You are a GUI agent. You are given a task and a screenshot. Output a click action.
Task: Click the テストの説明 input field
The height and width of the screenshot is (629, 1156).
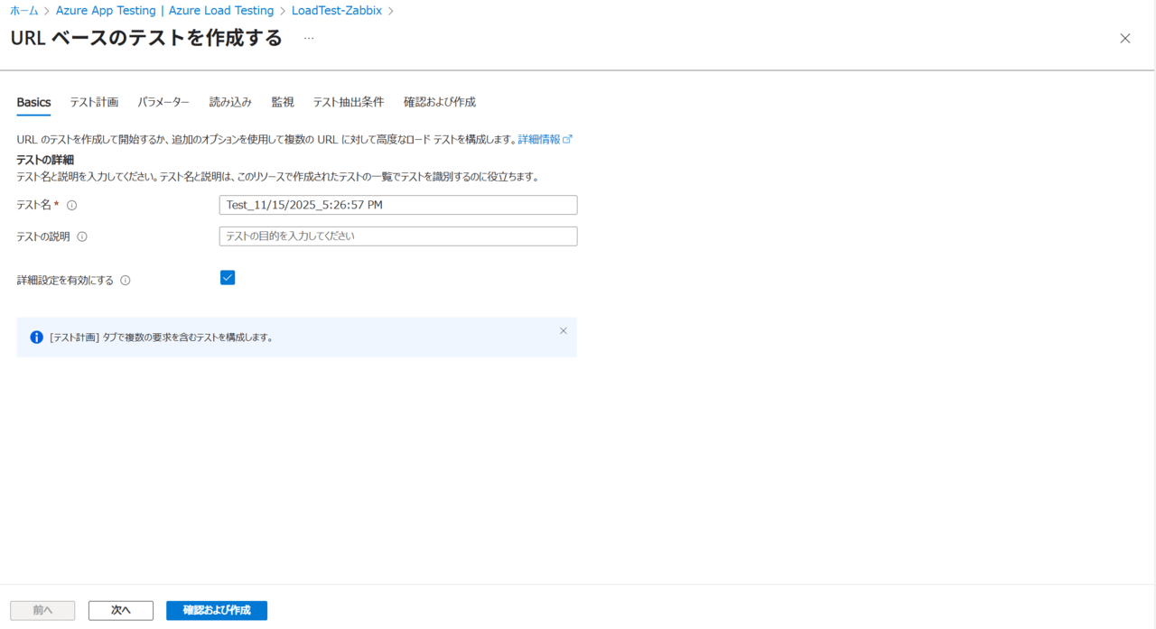tap(398, 236)
